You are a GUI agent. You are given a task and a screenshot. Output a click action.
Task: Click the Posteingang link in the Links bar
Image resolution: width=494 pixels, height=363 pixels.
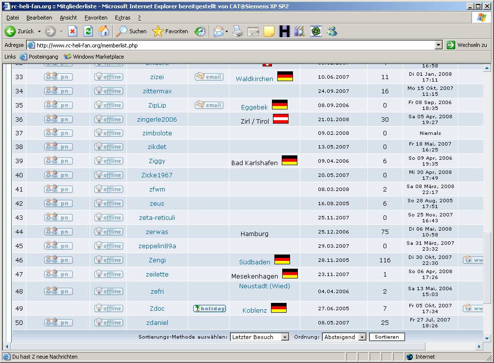(x=43, y=56)
